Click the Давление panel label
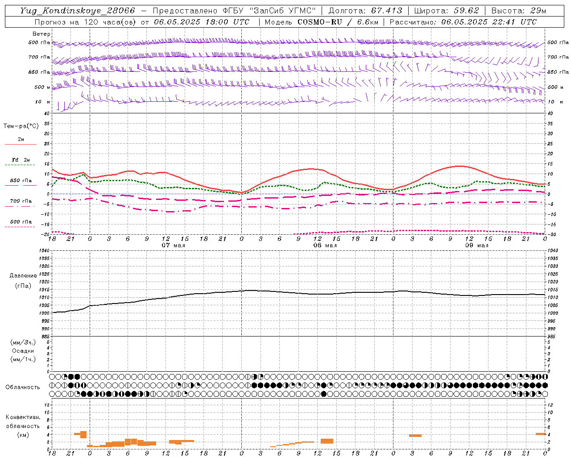This screenshot has width=571, height=457. pyautogui.click(x=23, y=276)
